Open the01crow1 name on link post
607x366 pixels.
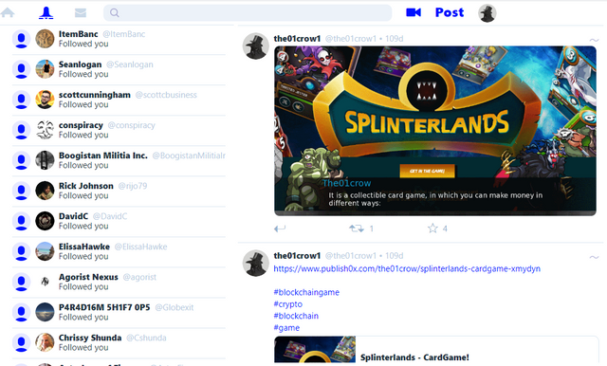pos(297,256)
